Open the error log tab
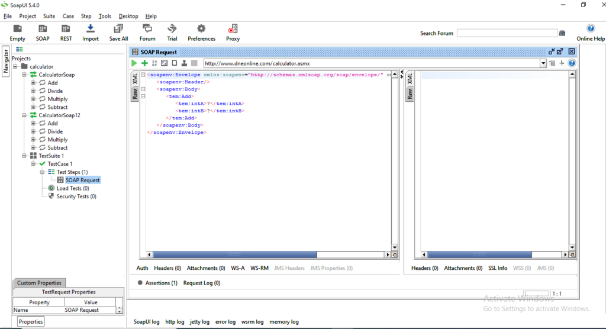Viewport: 606px width, 329px height. (225, 322)
